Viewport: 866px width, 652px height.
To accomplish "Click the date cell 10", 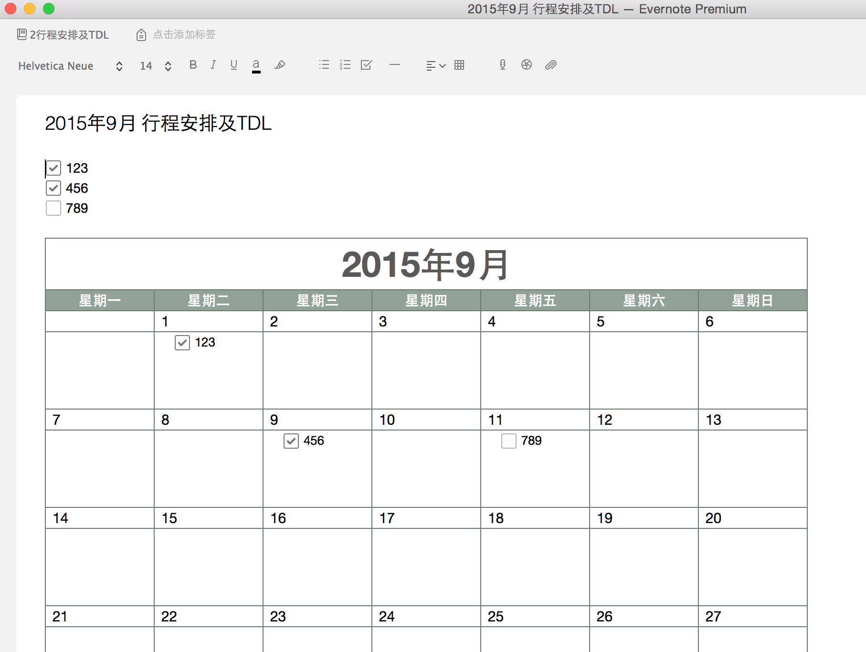I will tap(426, 420).
